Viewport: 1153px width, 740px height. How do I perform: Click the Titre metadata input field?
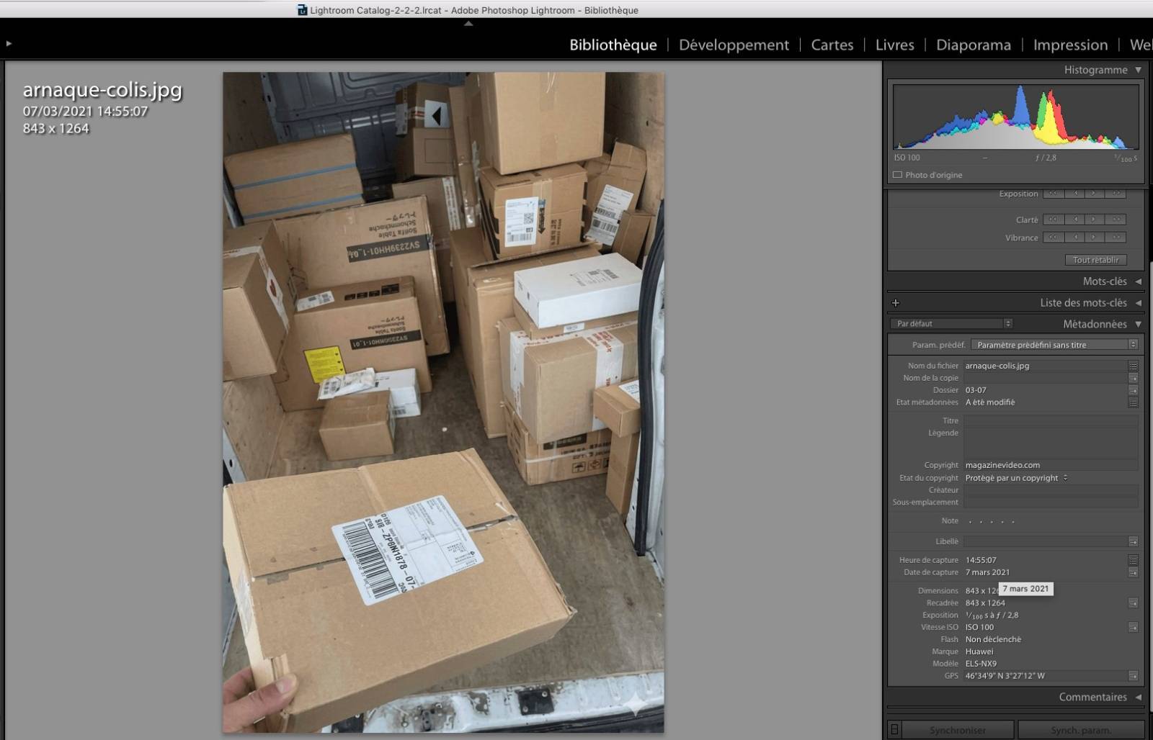point(1050,420)
